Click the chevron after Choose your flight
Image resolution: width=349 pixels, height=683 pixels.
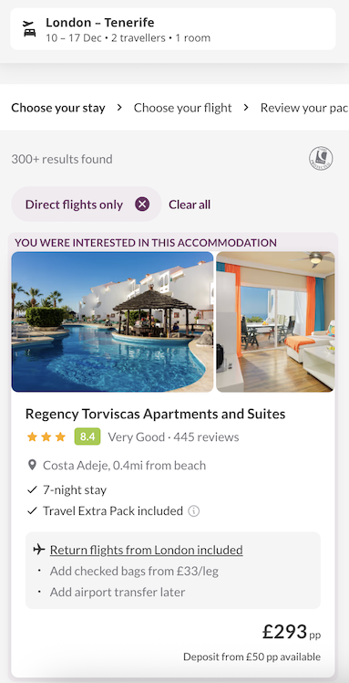[x=246, y=108]
